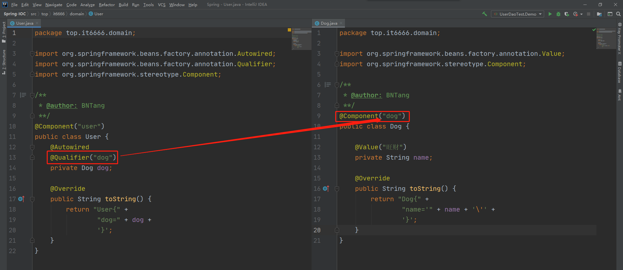Click domain breadcrumb in navigation bar

click(x=77, y=14)
